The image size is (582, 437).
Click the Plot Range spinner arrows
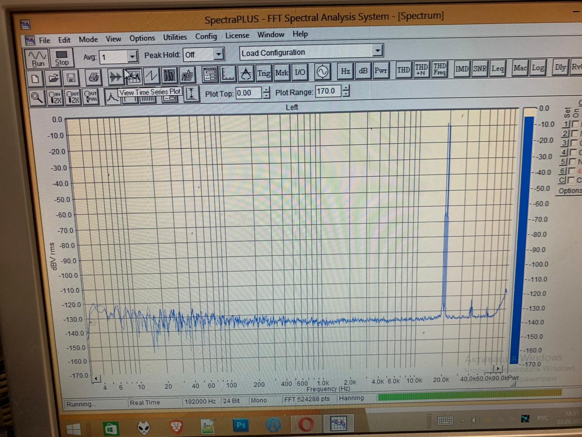[346, 91]
